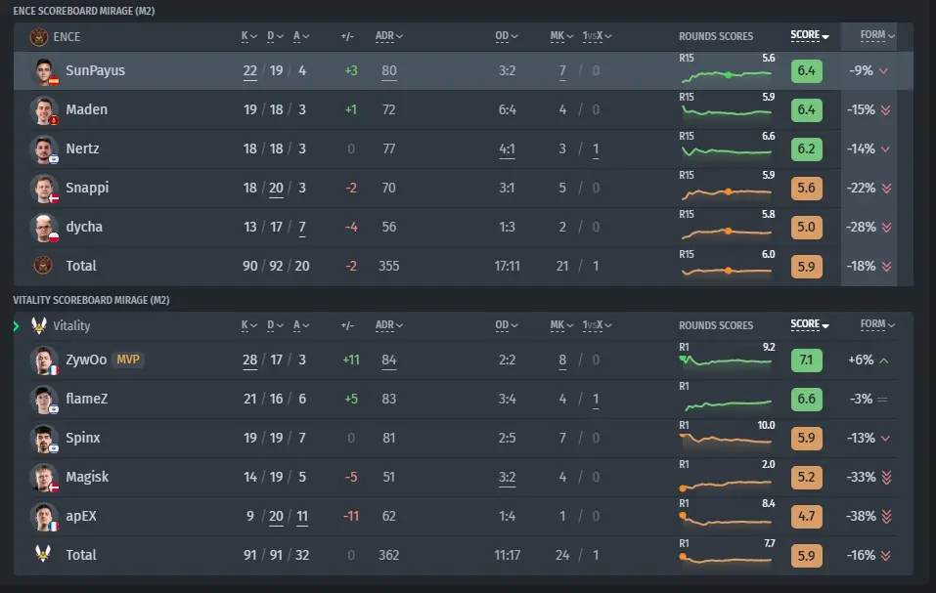Image resolution: width=936 pixels, height=593 pixels.
Task: Click ZywOo's player avatar
Action: coord(44,360)
